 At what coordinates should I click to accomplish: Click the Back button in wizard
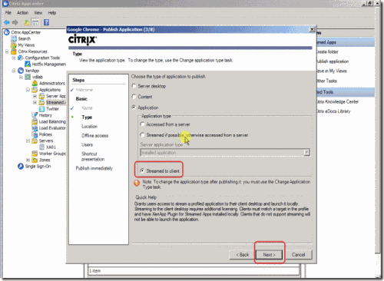(242, 255)
